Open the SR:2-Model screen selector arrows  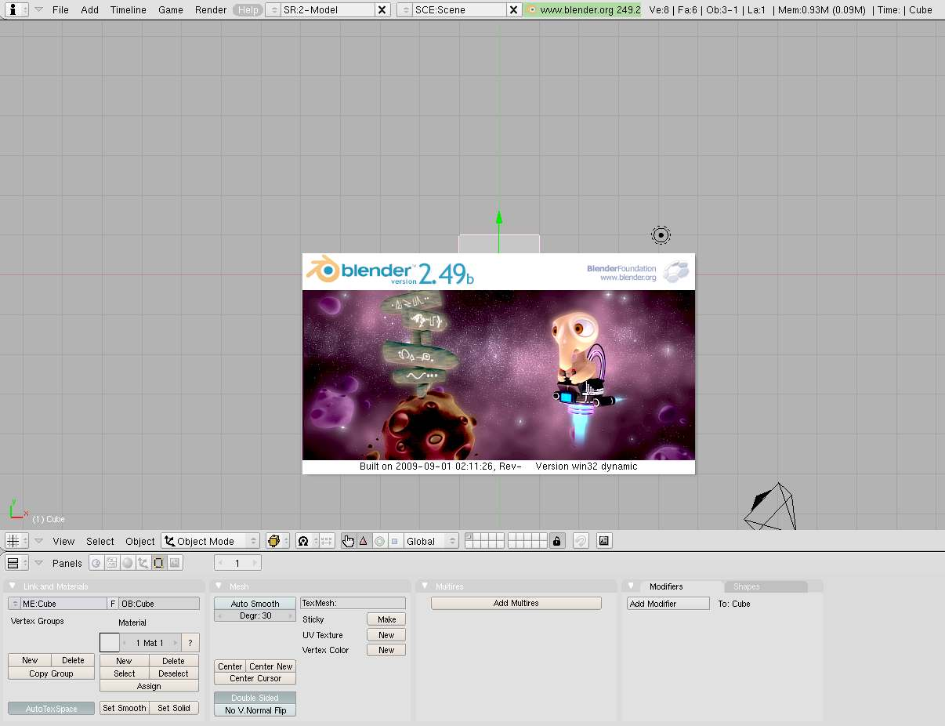coord(273,9)
